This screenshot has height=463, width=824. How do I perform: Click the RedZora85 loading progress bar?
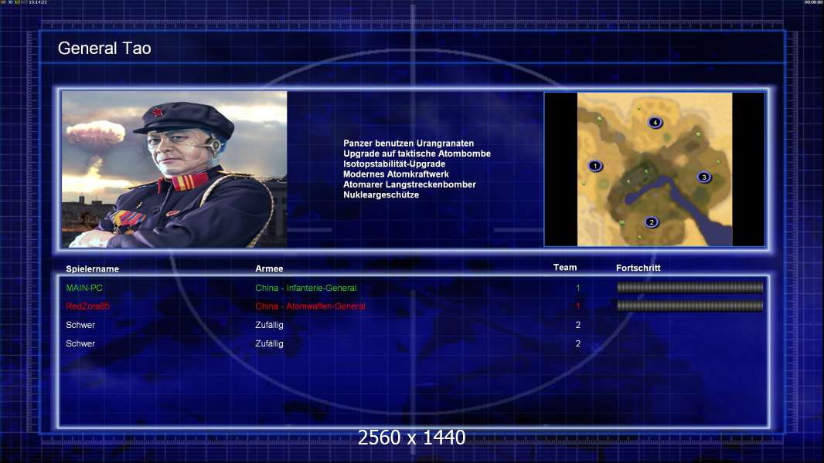pyautogui.click(x=690, y=306)
